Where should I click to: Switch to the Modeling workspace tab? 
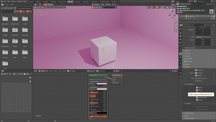click(x=38, y=2)
